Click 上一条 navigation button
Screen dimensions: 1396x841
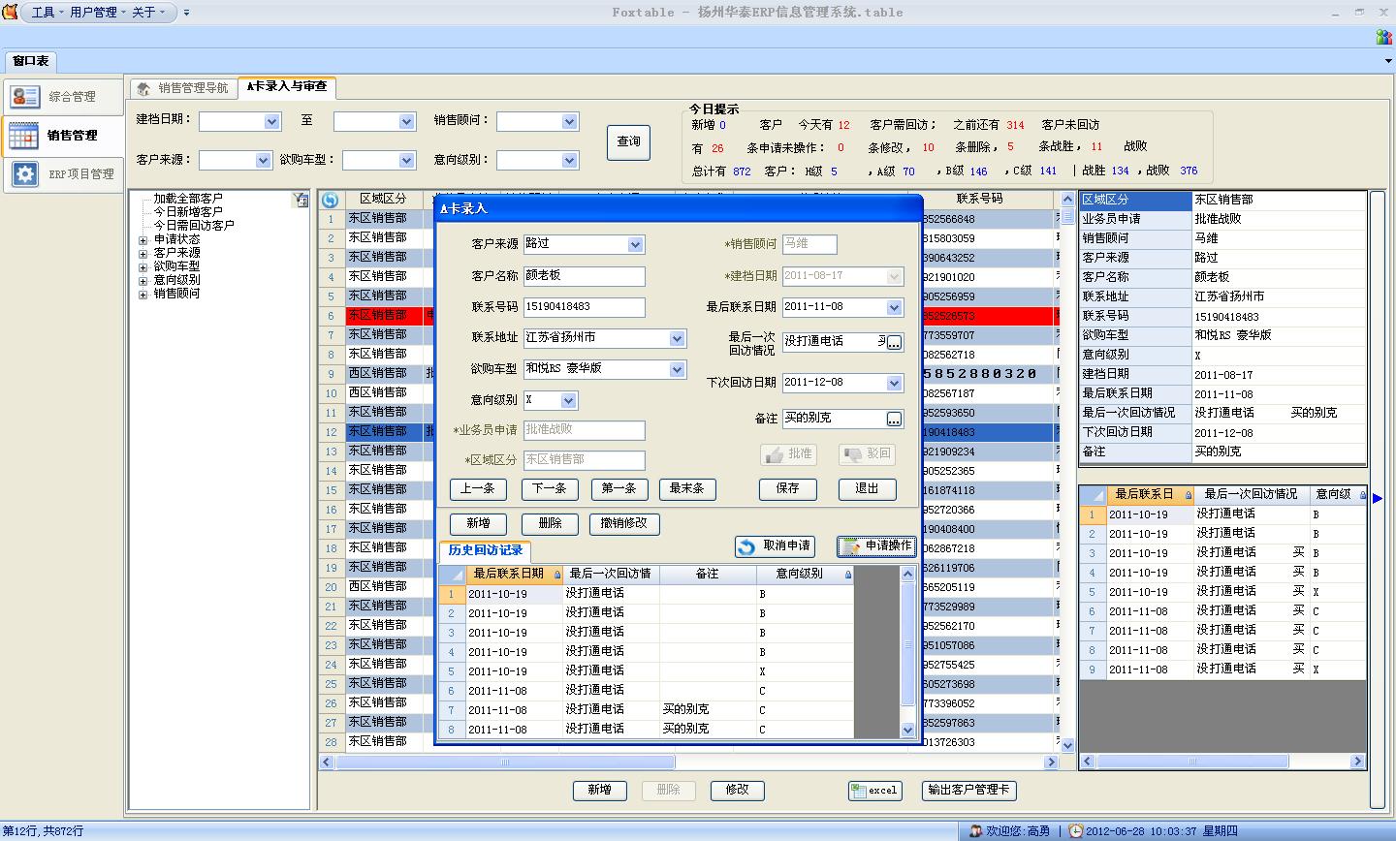tap(478, 489)
